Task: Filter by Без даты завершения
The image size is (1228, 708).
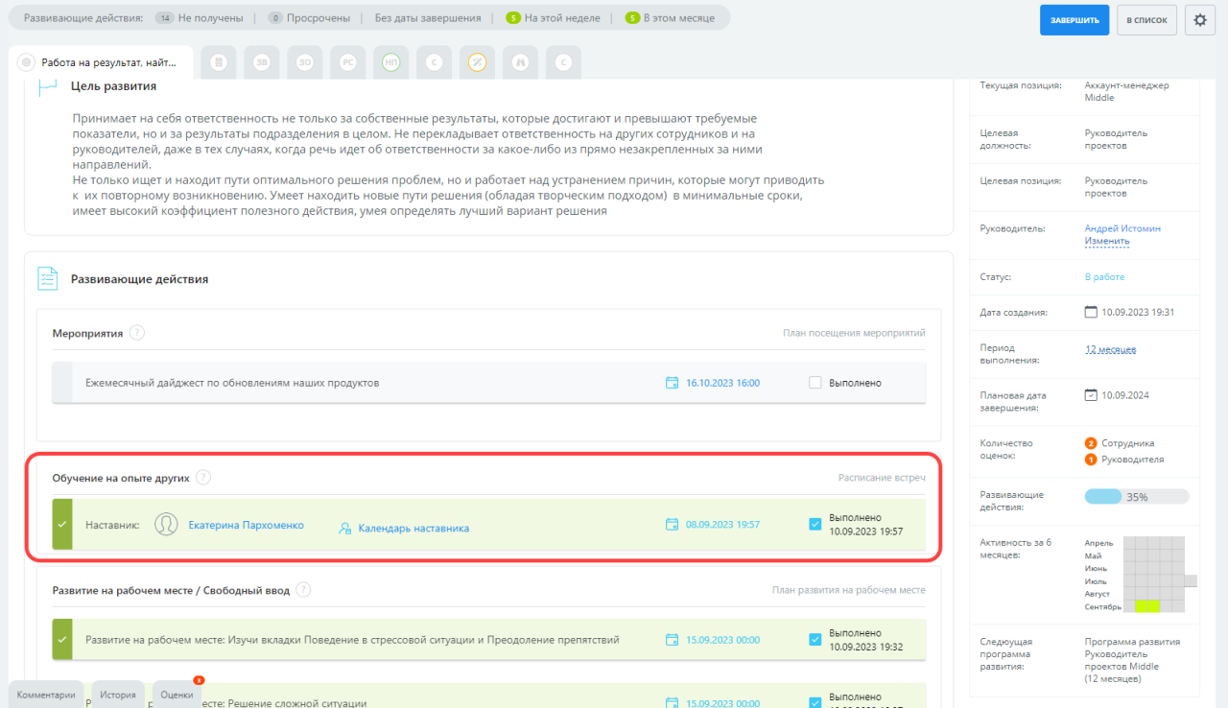Action: point(427,18)
